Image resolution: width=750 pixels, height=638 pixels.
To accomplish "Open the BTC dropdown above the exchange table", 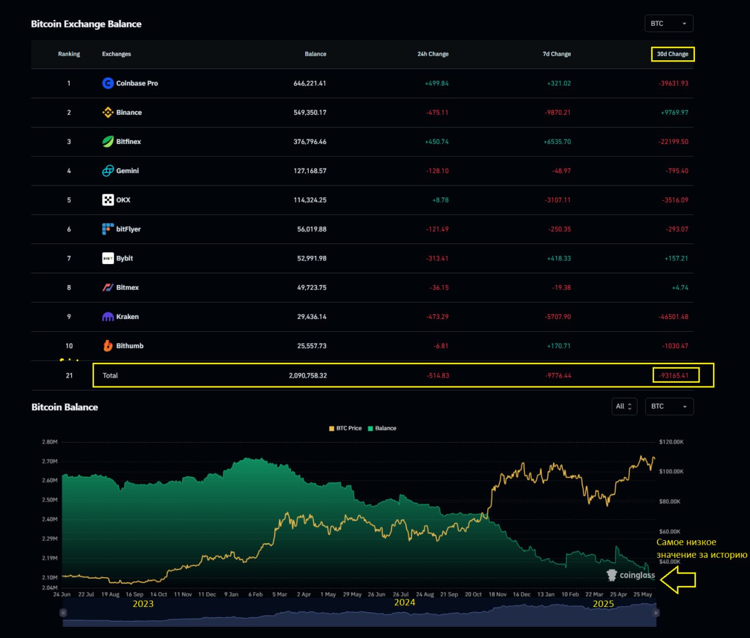I will [669, 23].
